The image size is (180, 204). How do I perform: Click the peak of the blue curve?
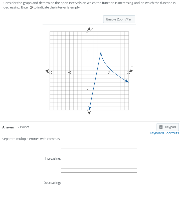coord(101,52)
